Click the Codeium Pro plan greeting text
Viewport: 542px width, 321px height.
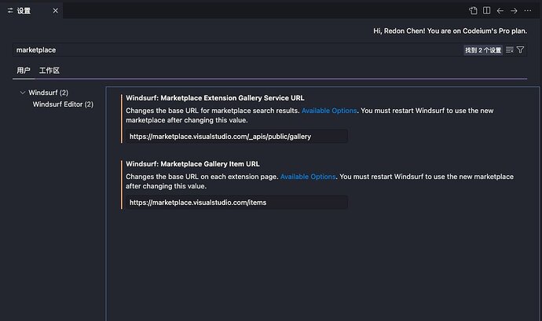(450, 31)
